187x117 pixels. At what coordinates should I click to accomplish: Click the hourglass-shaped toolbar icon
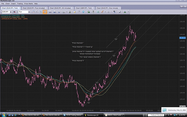pyautogui.click(x=70, y=12)
